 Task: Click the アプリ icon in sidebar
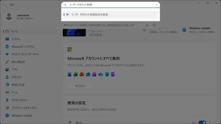(7, 70)
